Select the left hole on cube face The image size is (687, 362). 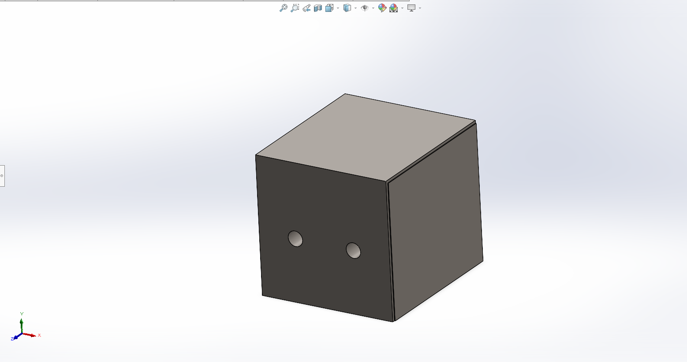tap(295, 239)
